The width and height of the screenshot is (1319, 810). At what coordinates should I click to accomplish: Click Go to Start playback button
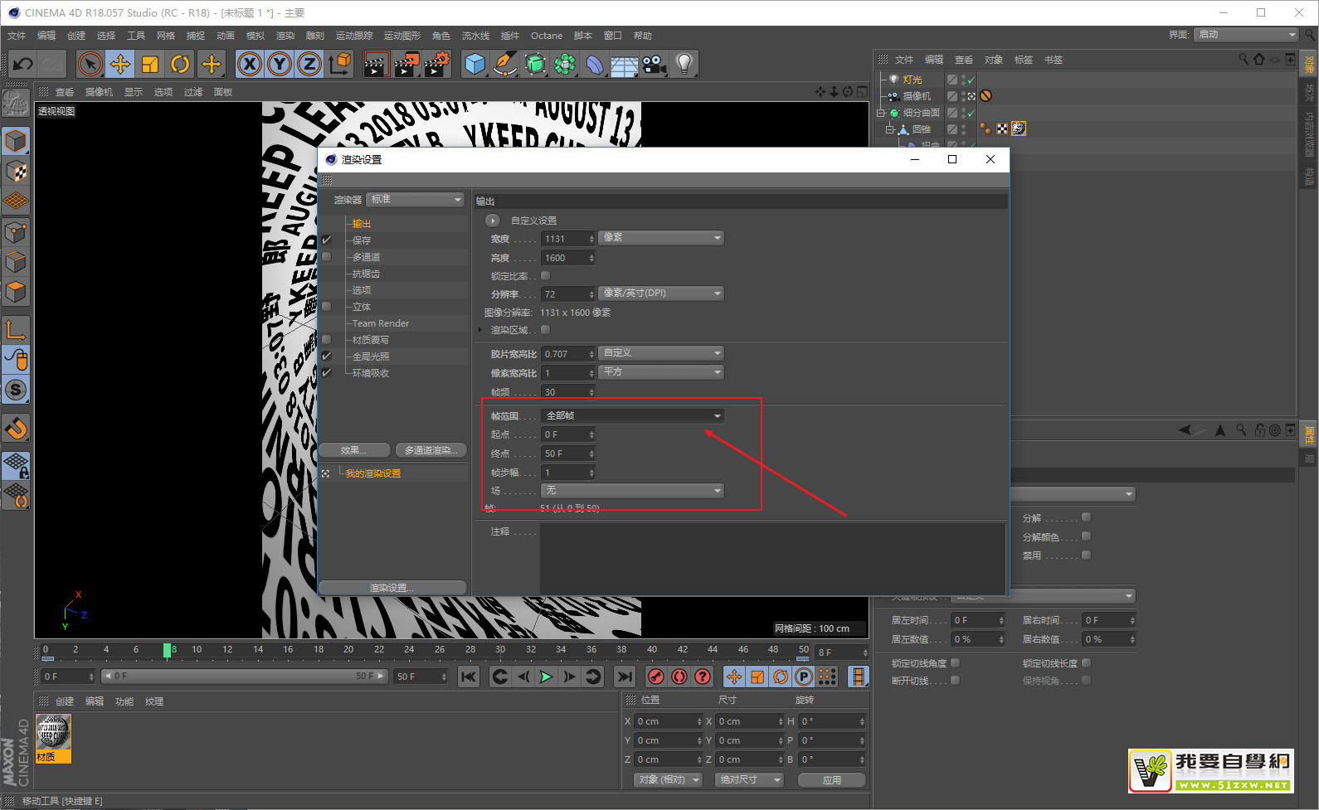tap(469, 677)
